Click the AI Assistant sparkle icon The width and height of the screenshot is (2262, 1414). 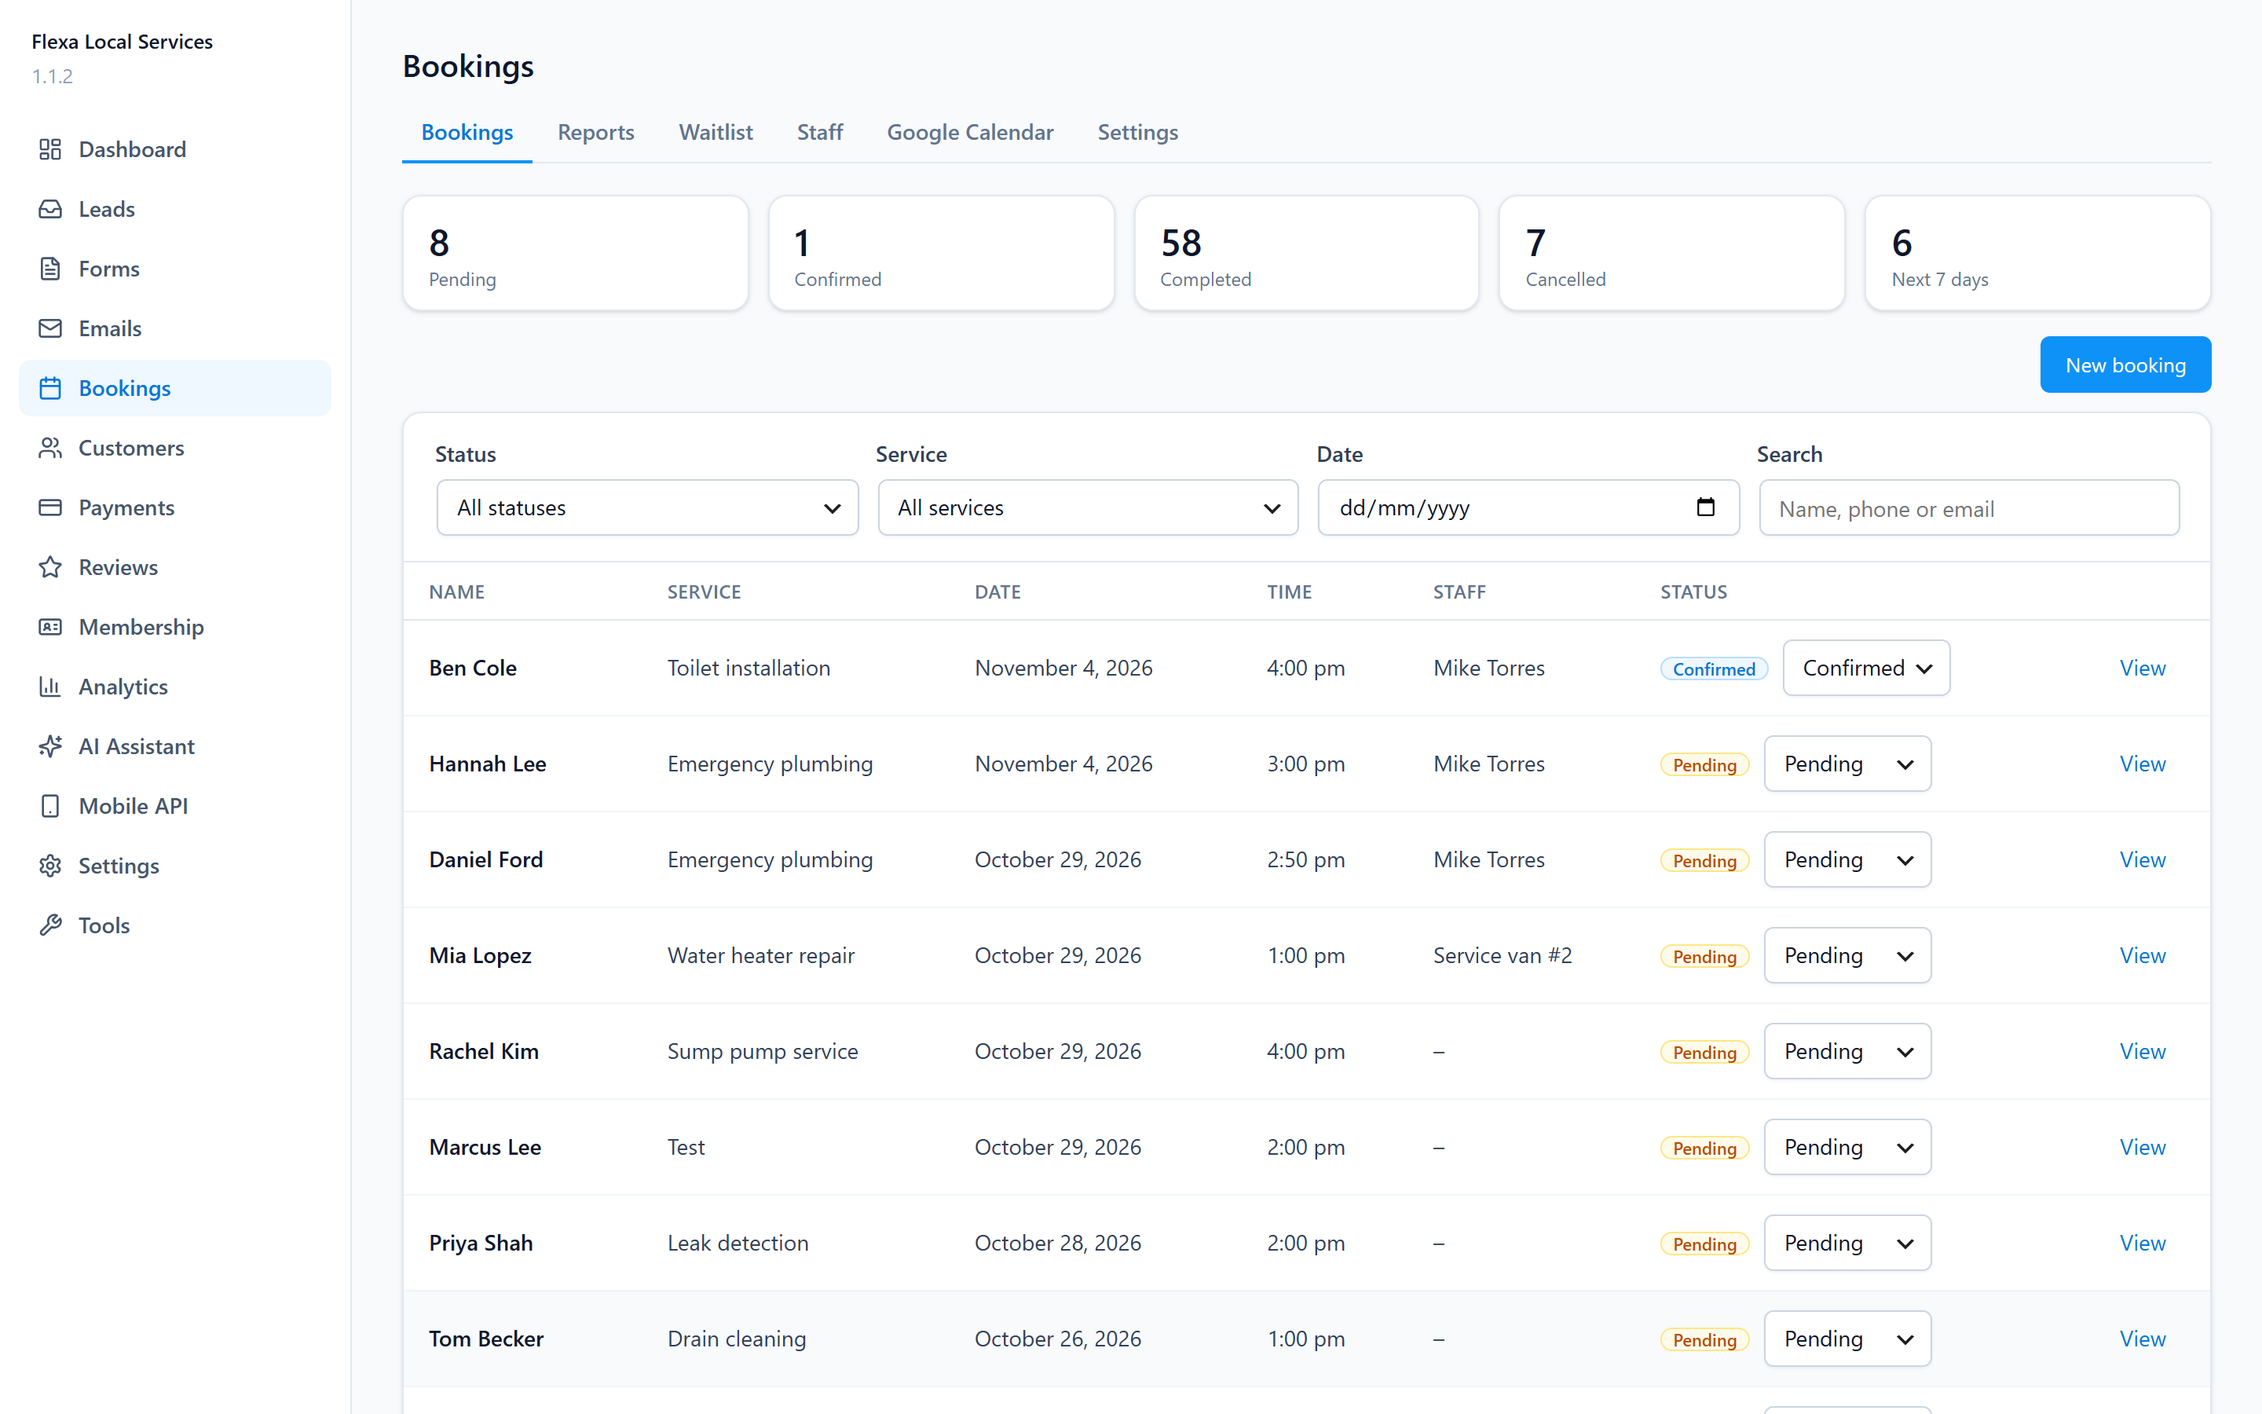pyautogui.click(x=50, y=746)
